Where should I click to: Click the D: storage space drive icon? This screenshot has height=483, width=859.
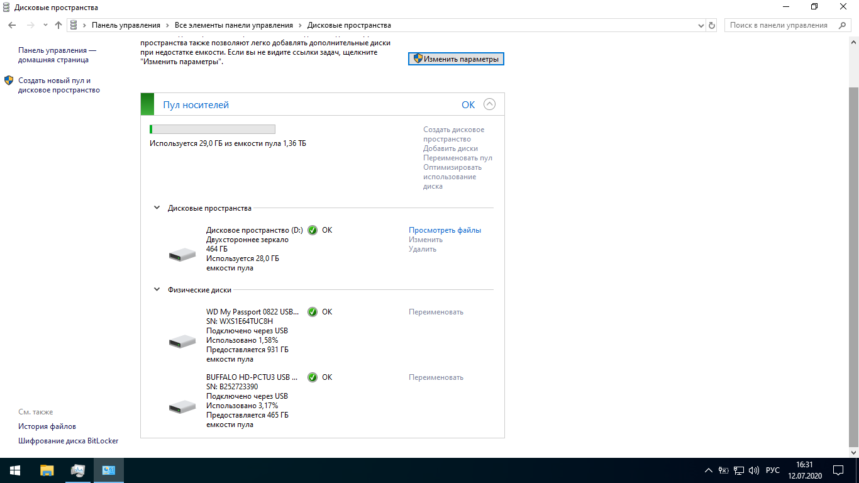tap(182, 255)
